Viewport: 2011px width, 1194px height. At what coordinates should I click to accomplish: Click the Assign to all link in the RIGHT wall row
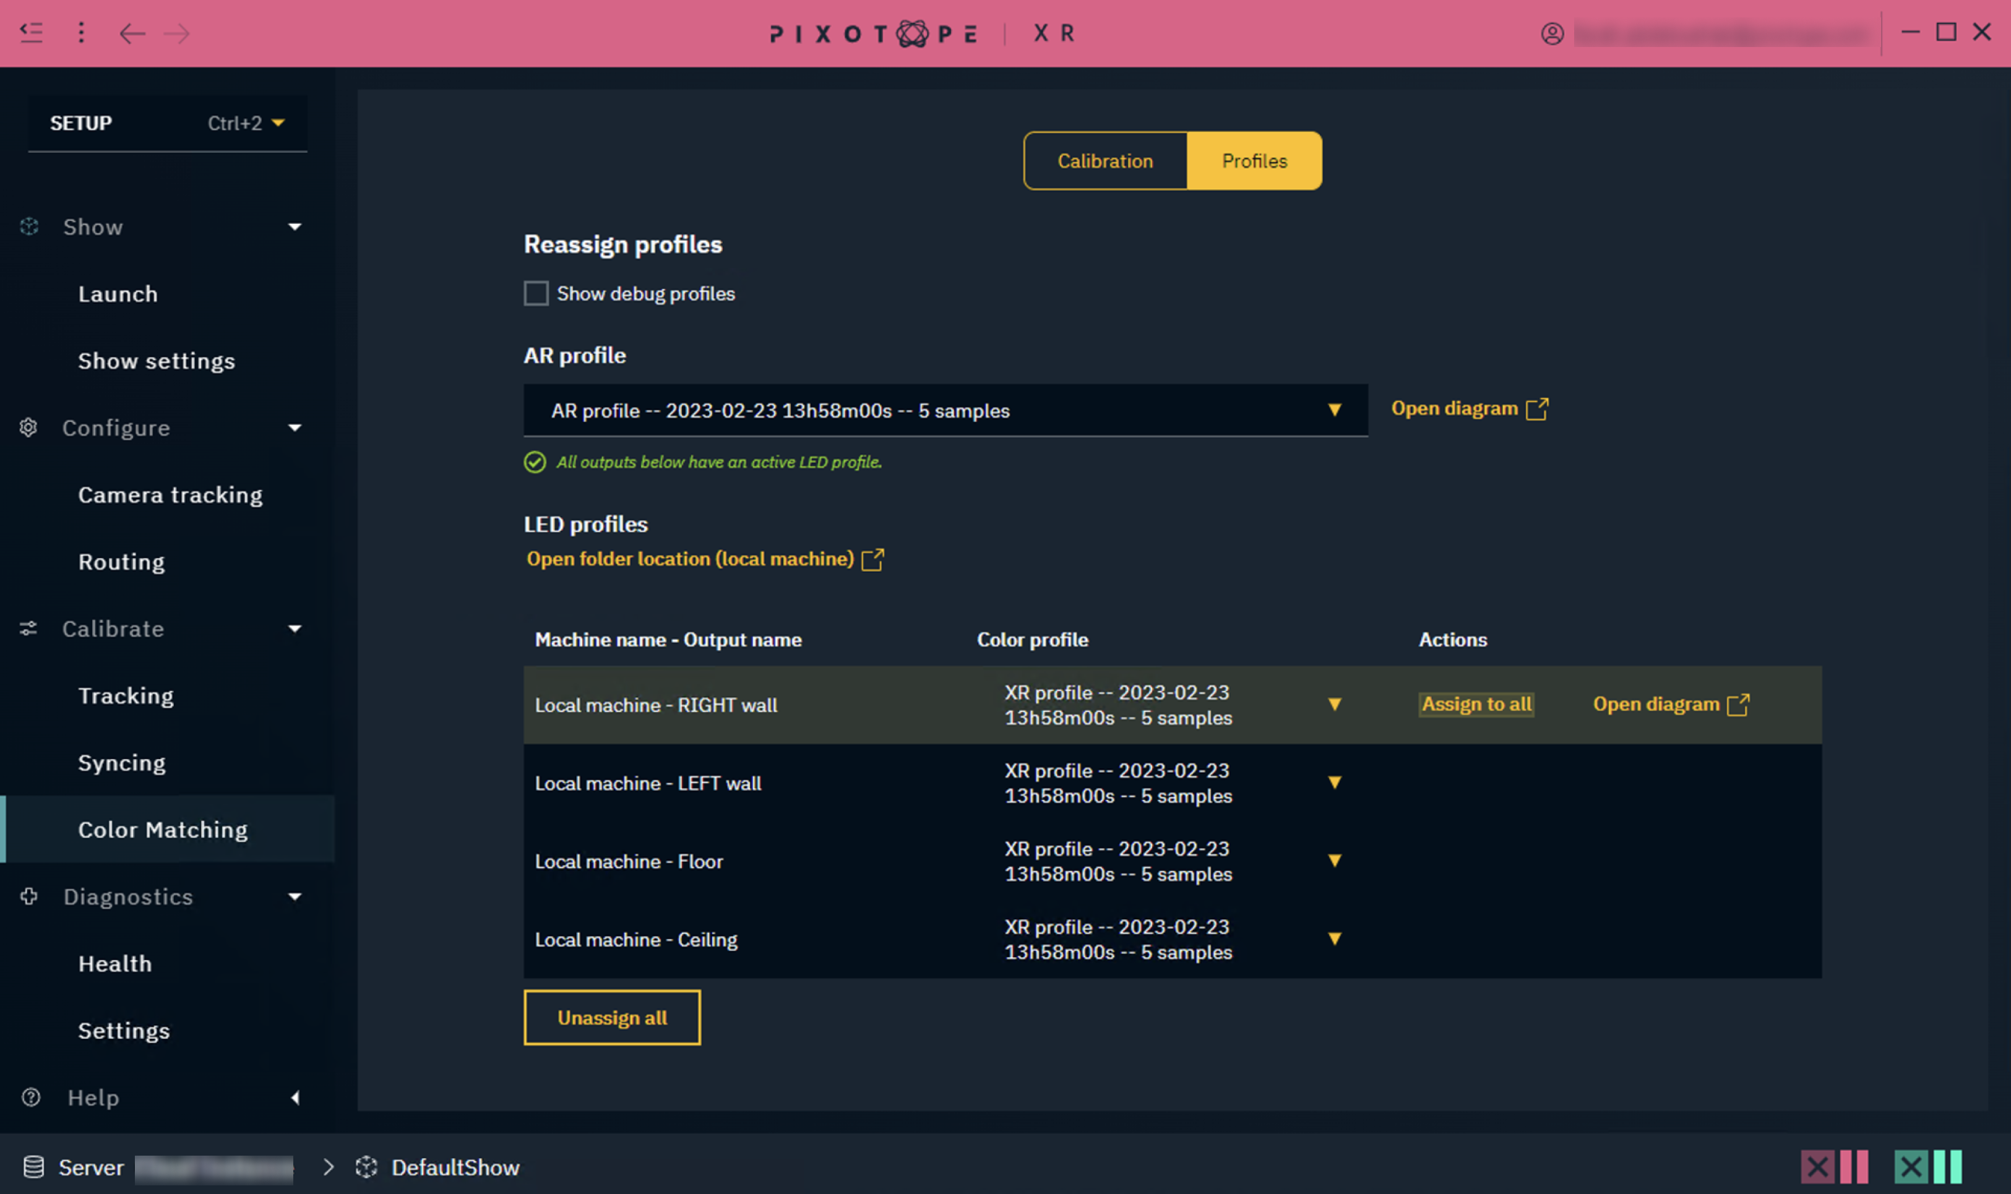(x=1475, y=704)
